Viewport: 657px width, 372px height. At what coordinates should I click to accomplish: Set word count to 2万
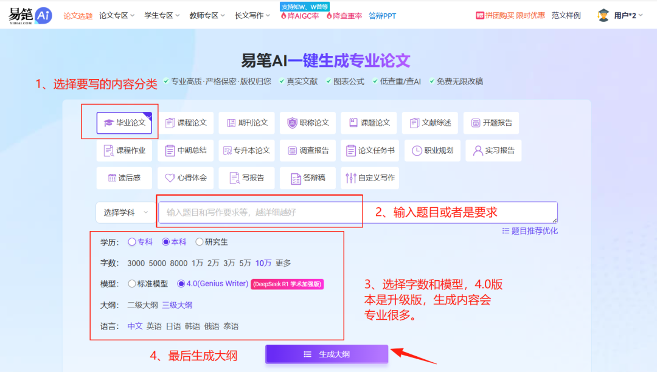pos(214,263)
